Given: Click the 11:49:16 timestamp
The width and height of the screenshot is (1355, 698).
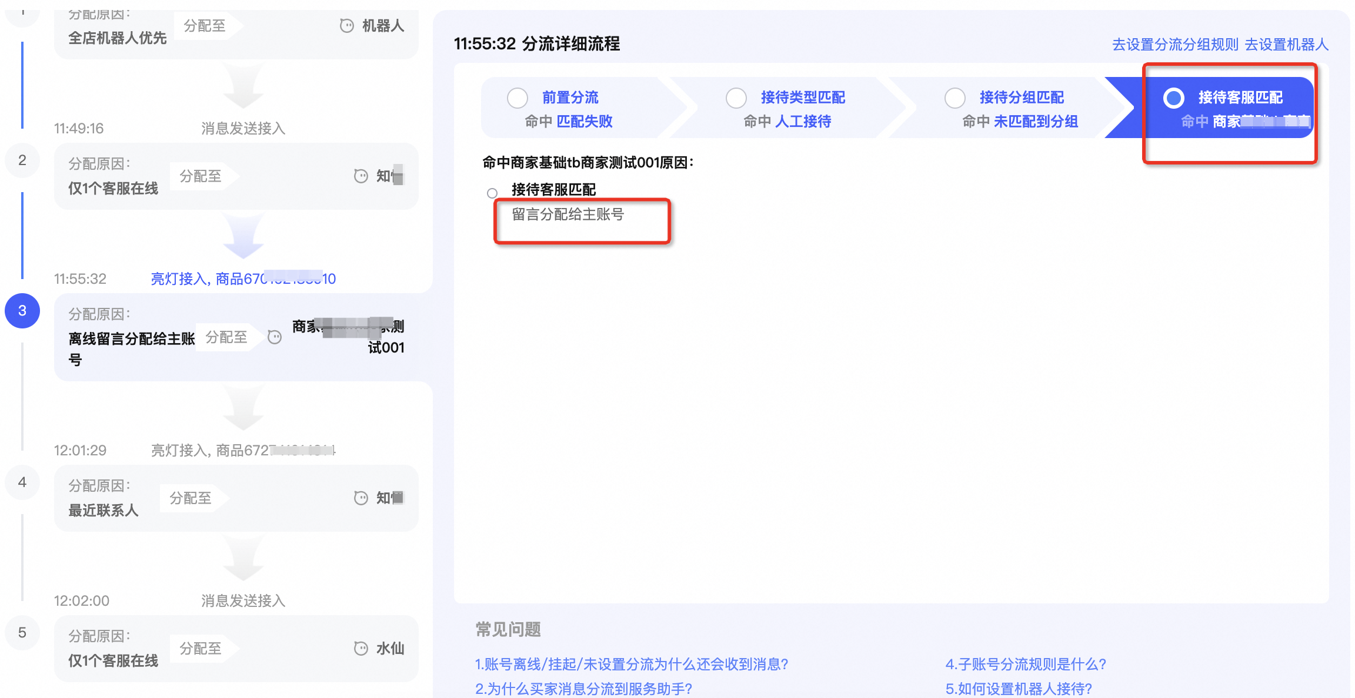Looking at the screenshot, I should click(79, 128).
